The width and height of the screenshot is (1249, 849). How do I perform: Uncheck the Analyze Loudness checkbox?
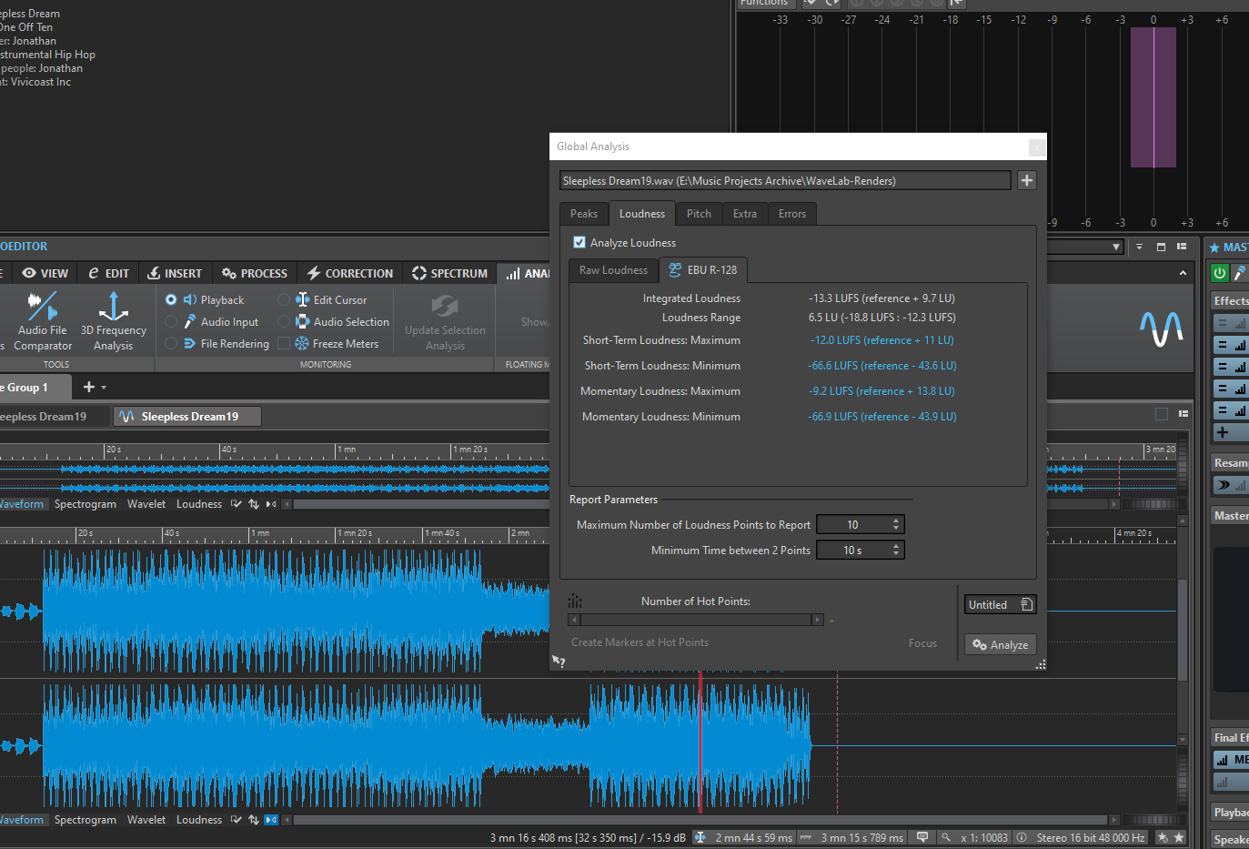tap(579, 242)
